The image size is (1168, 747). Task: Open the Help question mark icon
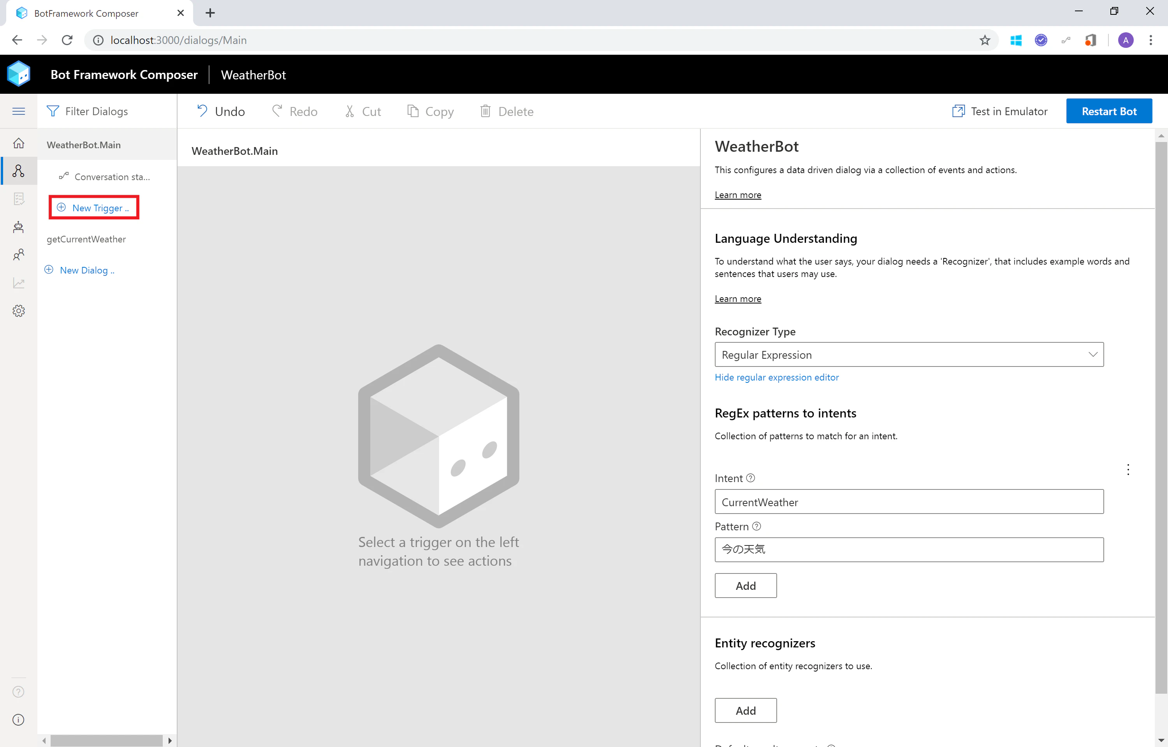click(18, 692)
